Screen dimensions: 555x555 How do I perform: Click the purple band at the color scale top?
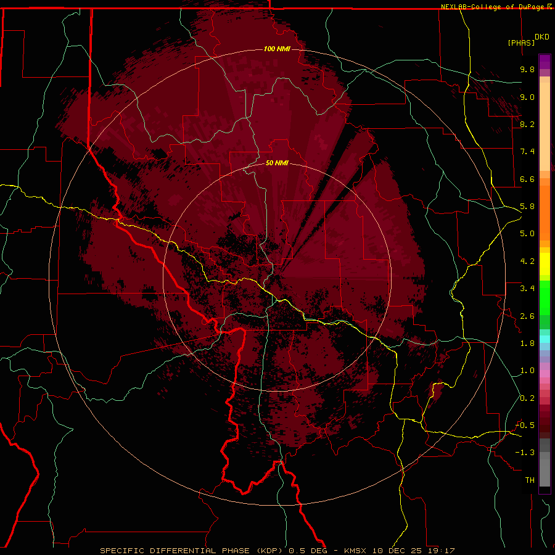545,62
